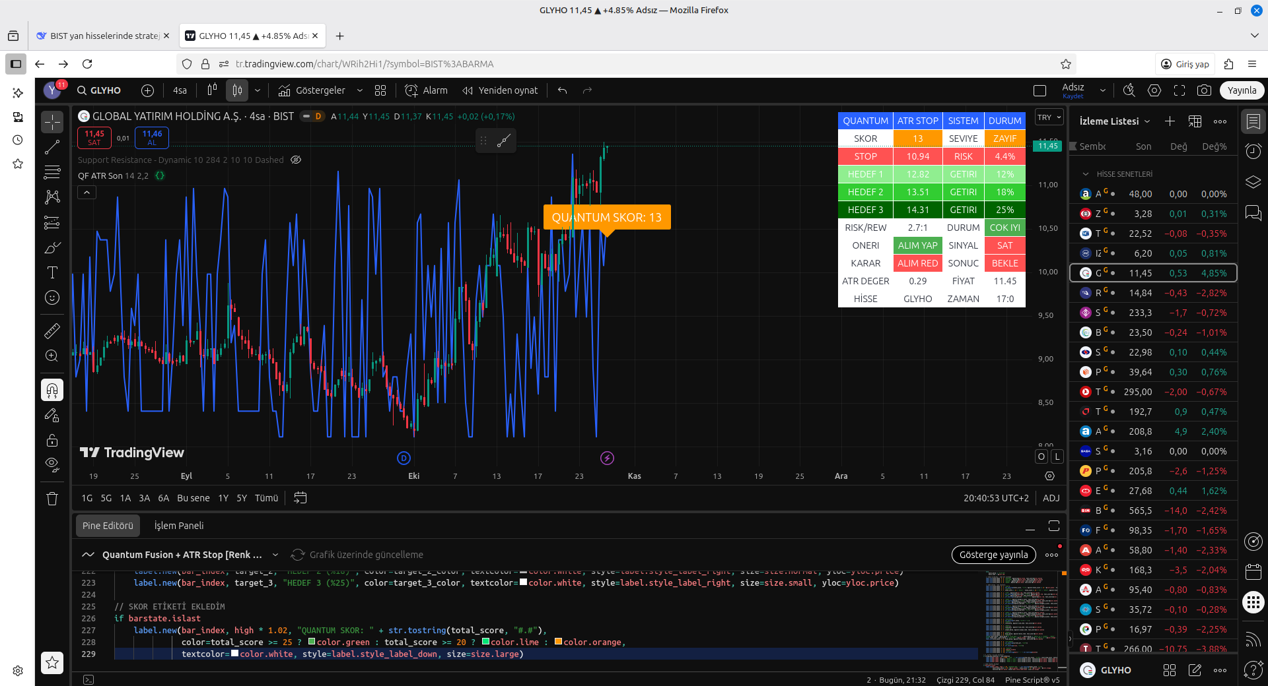Screen dimensions: 1268x686
Task: Click the trash icon to remove drawings
Action: coord(52,499)
